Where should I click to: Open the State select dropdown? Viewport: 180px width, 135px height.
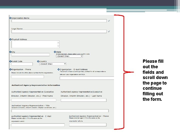tap(69, 56)
